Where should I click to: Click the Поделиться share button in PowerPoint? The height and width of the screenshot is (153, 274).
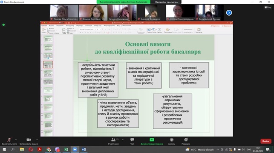[215, 26]
